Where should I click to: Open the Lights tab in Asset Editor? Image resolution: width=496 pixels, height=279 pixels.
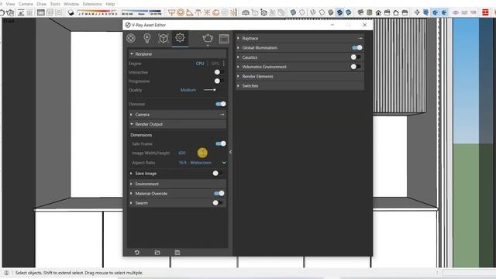(x=146, y=38)
